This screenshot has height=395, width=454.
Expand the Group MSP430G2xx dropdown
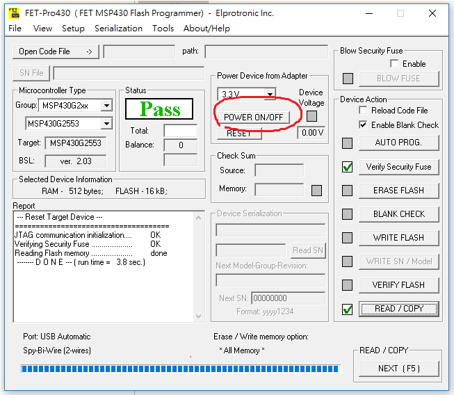pyautogui.click(x=106, y=106)
